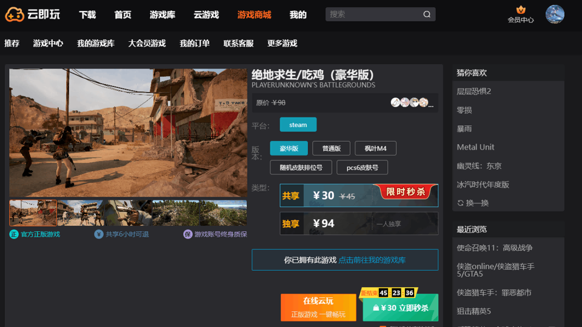
Task: Click the 游戏账号终身质保 shield icon
Action: tap(188, 234)
